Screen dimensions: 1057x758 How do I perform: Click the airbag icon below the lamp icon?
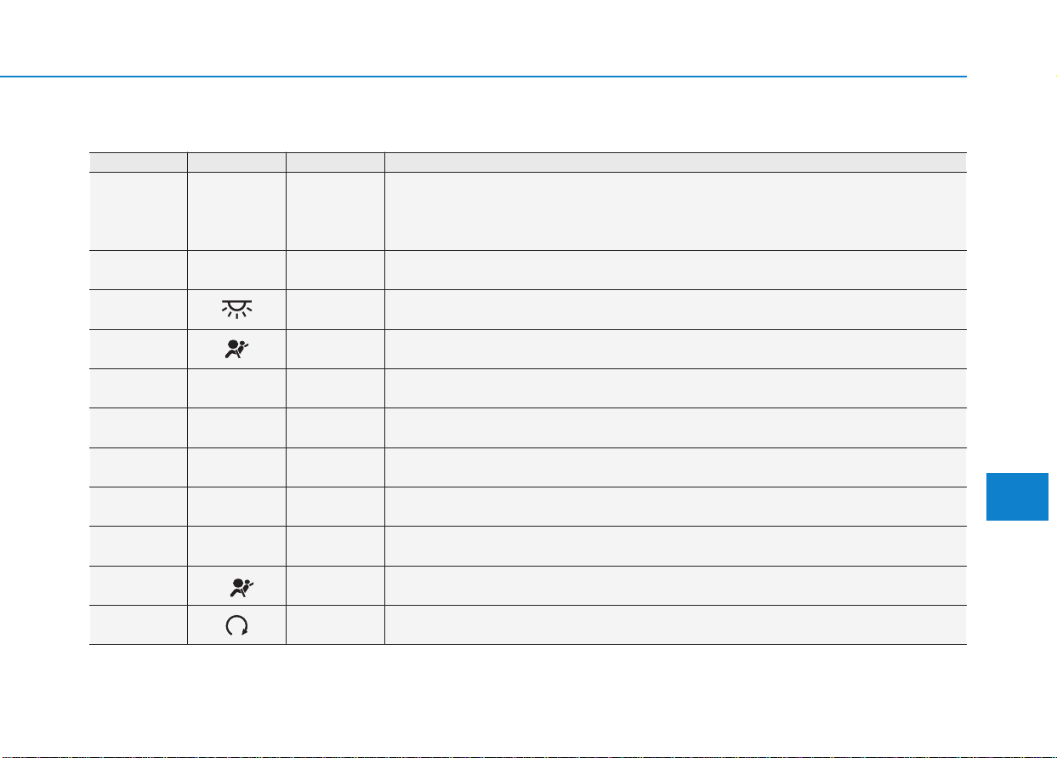click(x=236, y=349)
